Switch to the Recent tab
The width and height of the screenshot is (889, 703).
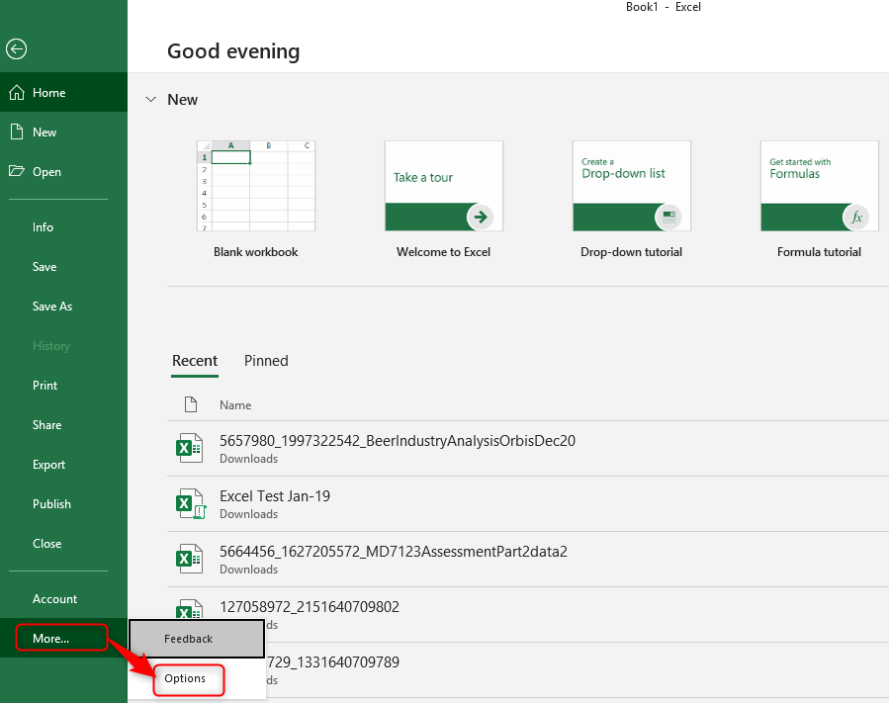pos(195,361)
